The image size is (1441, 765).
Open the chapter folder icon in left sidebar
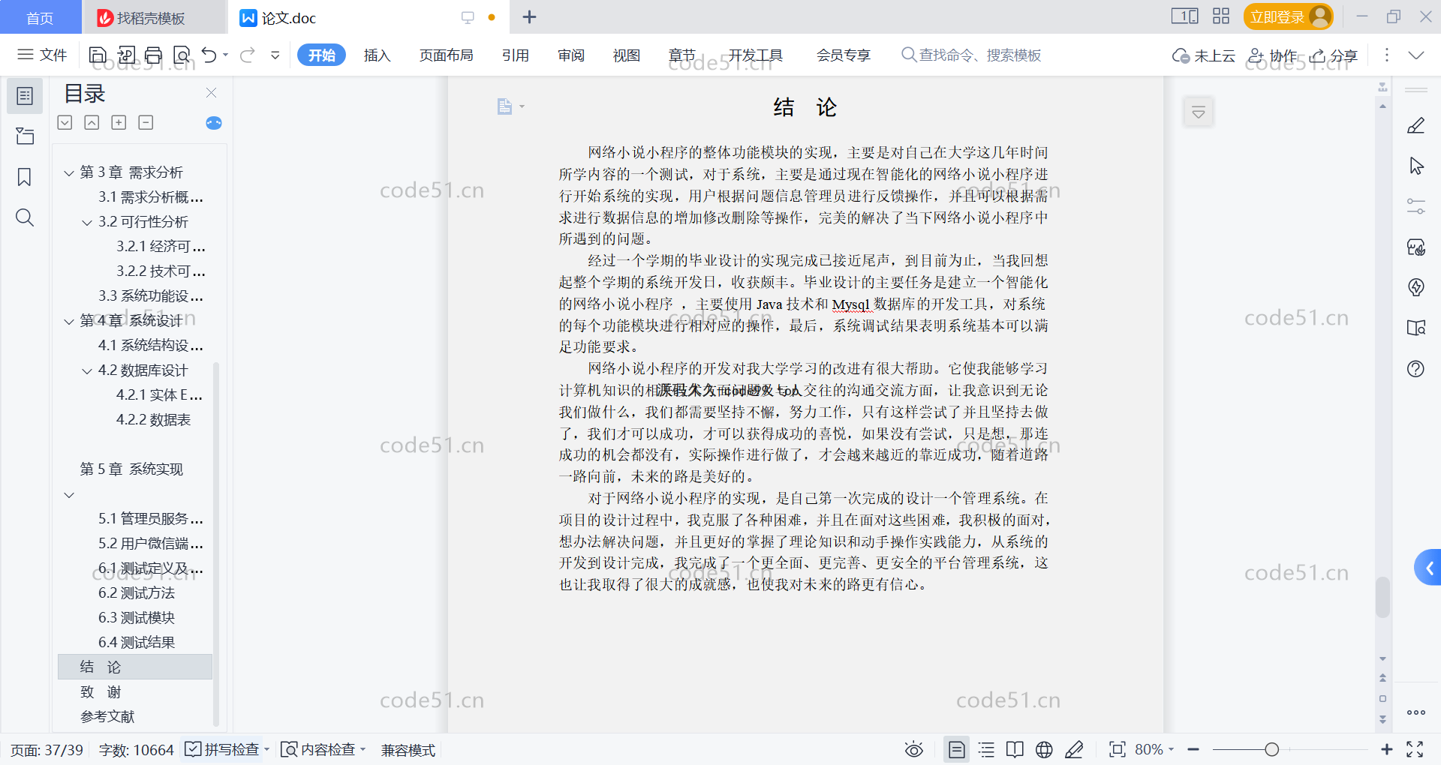click(x=25, y=136)
